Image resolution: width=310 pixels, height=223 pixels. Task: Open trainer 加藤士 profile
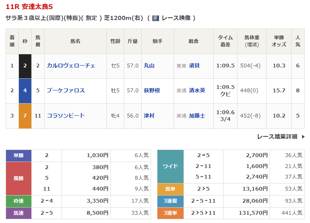pyautogui.click(x=197, y=116)
